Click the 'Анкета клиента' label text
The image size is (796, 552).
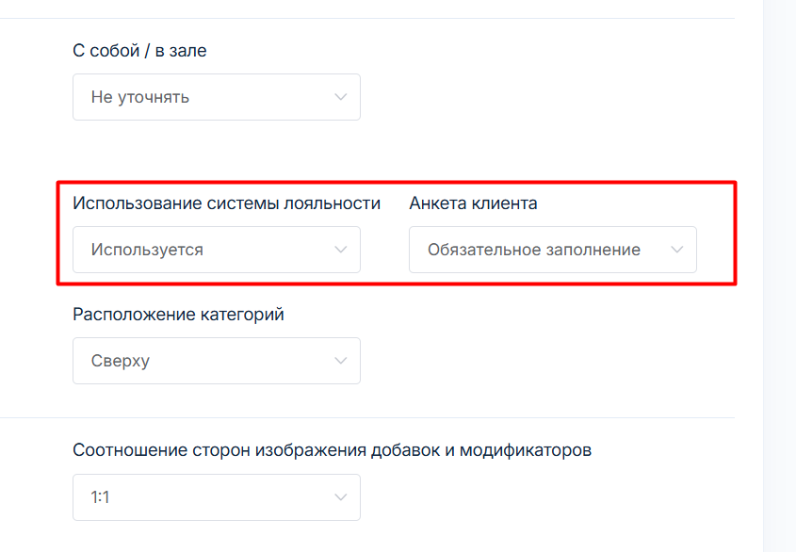click(x=473, y=203)
